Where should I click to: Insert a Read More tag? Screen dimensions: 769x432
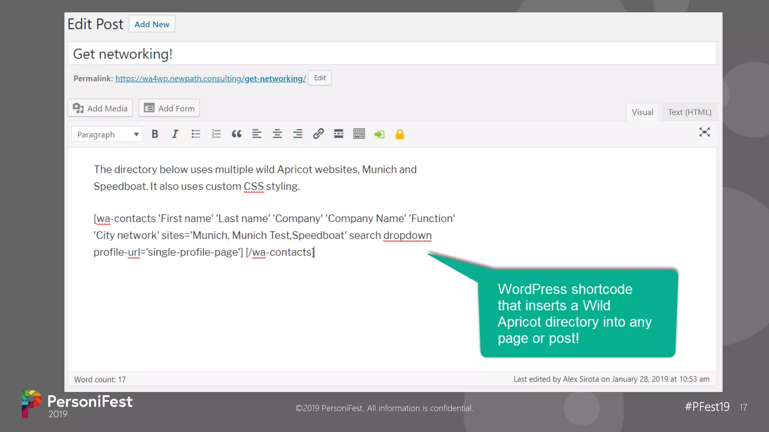(x=339, y=134)
